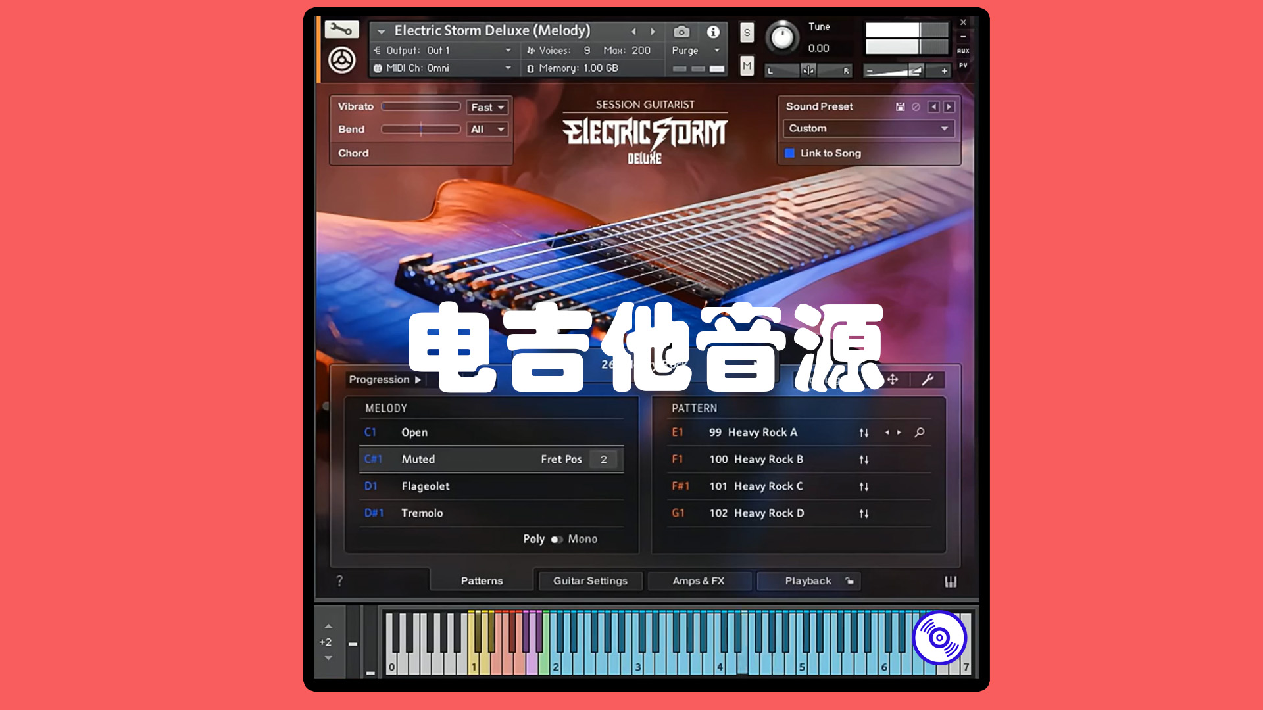This screenshot has height=710, width=1263.
Task: Switch to Amps & FX tab
Action: click(x=697, y=581)
